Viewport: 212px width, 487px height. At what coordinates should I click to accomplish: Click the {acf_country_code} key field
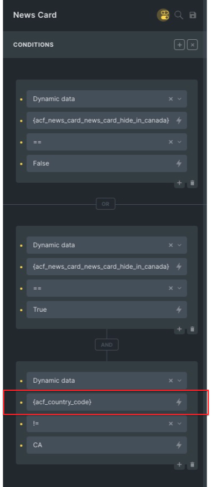coord(107,402)
